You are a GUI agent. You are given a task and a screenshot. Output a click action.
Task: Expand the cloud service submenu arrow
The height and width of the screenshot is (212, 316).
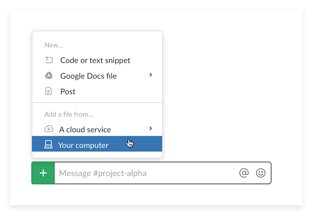pyautogui.click(x=150, y=128)
